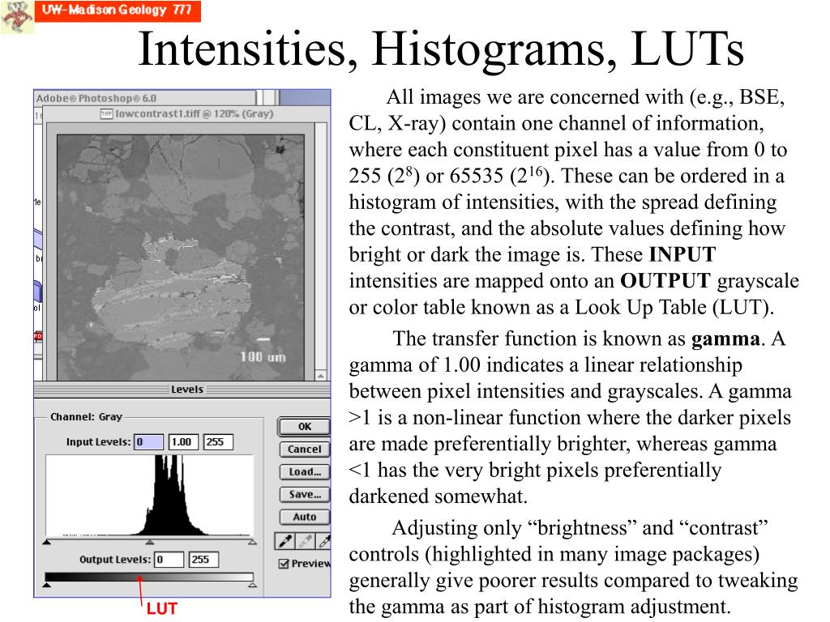The height and width of the screenshot is (622, 830).
Task: Click the Levels histogram display
Action: [x=149, y=496]
